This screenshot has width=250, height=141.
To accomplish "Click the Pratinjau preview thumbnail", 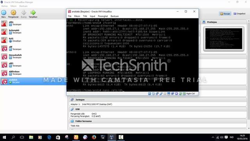I will 224,39.
